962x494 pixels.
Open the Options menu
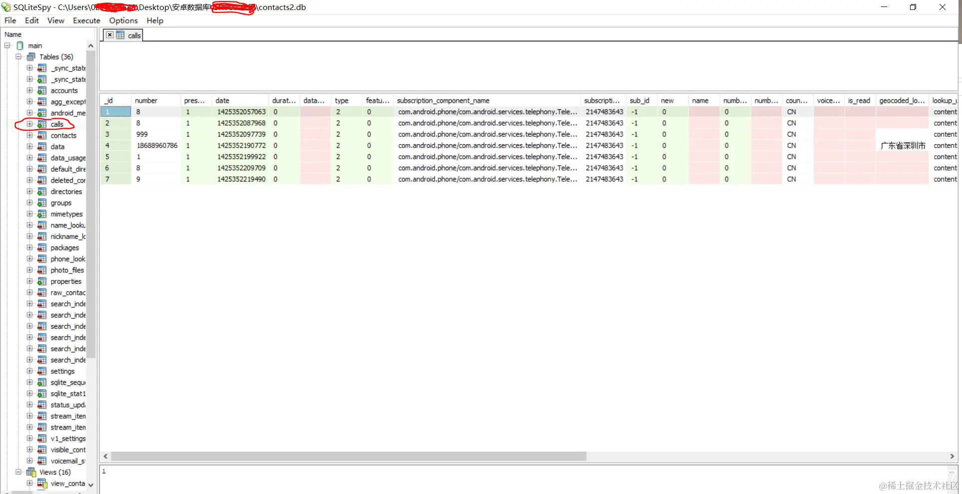[x=123, y=20]
